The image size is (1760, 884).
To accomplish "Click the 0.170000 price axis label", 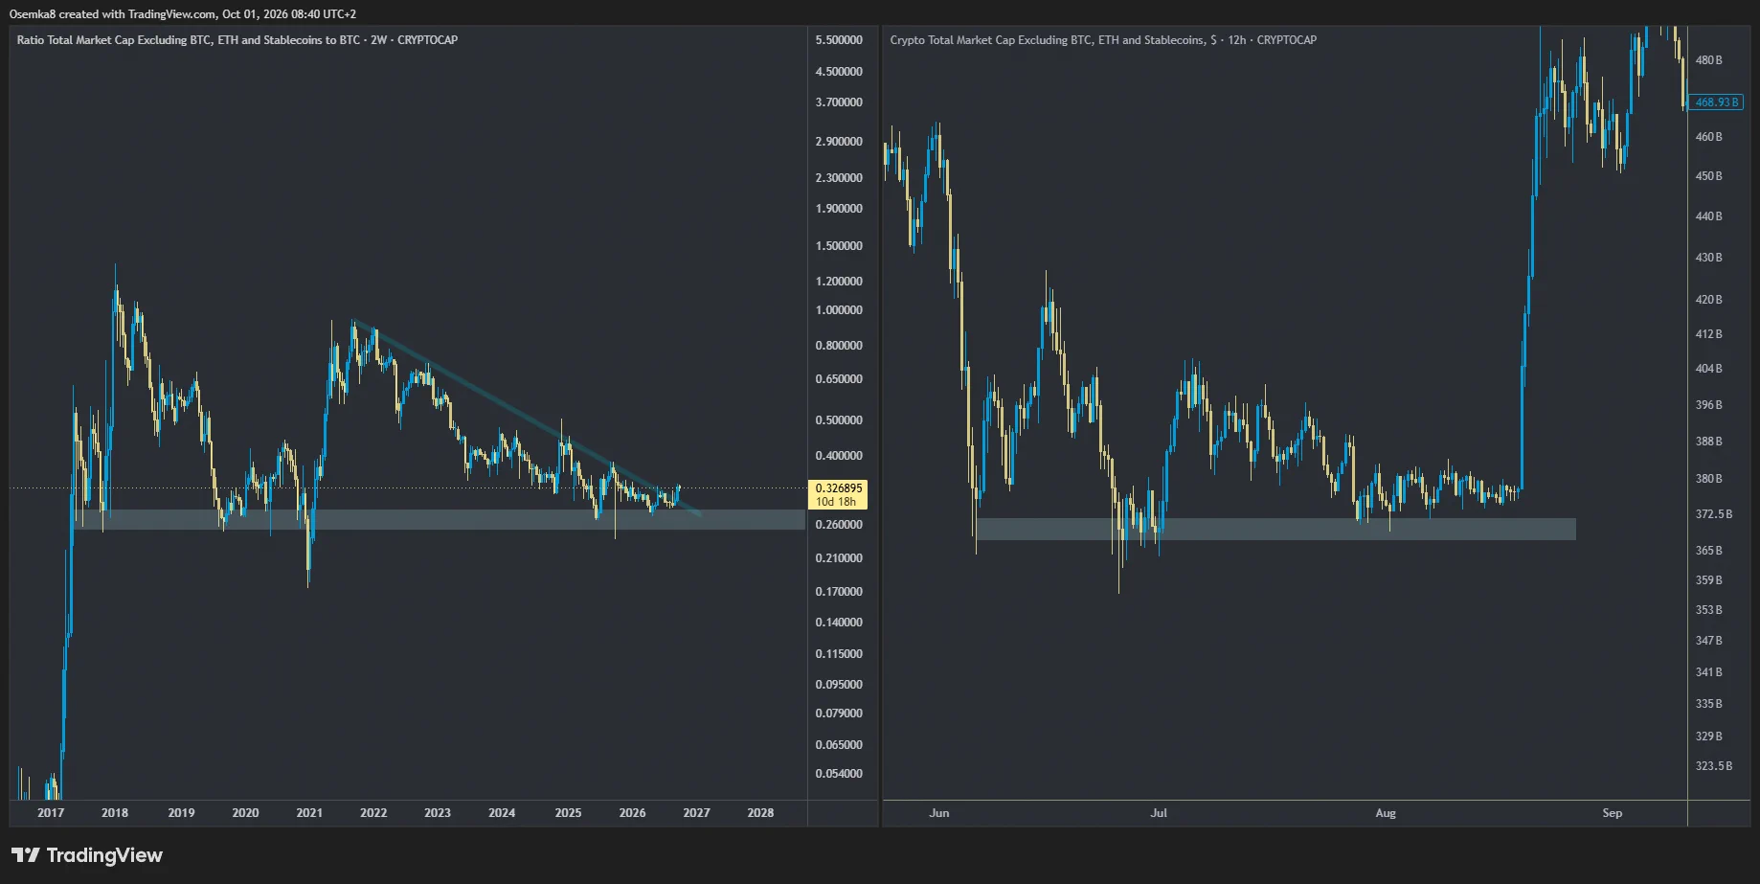I will 839,592.
